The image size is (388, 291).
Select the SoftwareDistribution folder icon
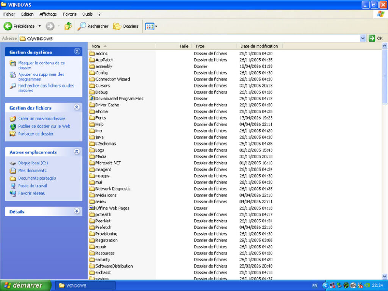(92, 266)
